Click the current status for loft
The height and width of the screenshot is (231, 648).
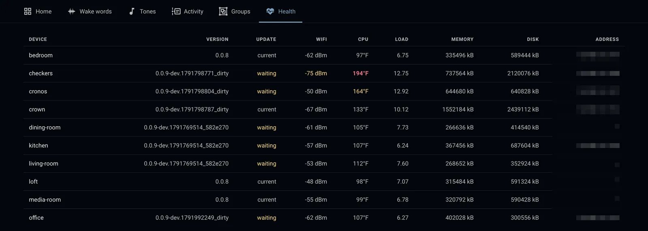click(x=267, y=182)
